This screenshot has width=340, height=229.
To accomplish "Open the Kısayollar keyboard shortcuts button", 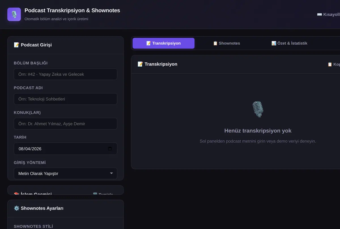I will pos(328,14).
